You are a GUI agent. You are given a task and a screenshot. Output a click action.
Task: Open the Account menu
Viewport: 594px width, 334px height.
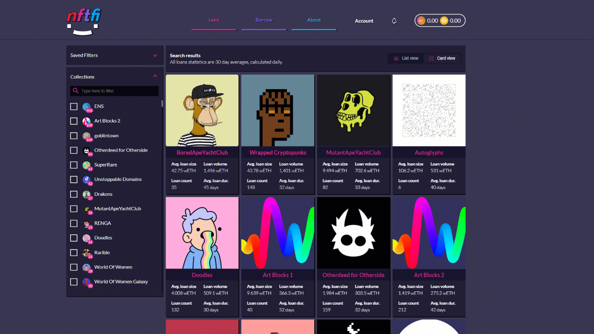point(364,21)
